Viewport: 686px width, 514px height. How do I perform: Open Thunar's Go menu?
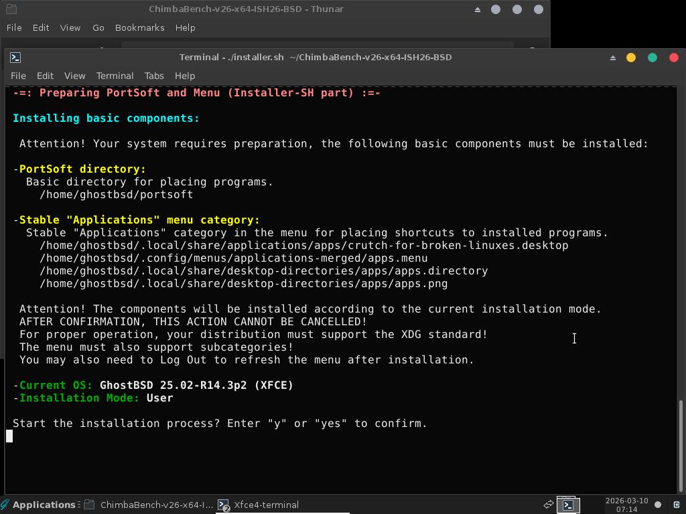[98, 27]
